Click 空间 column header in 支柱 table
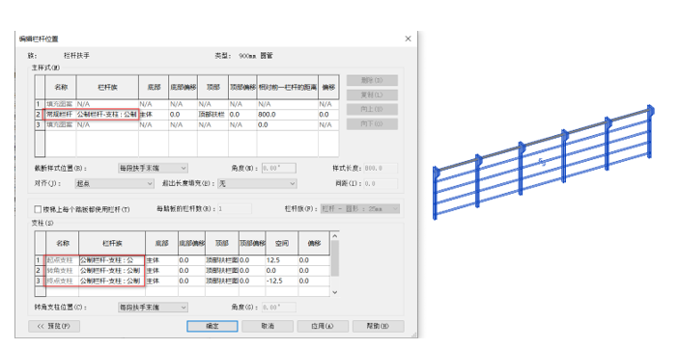 point(281,244)
